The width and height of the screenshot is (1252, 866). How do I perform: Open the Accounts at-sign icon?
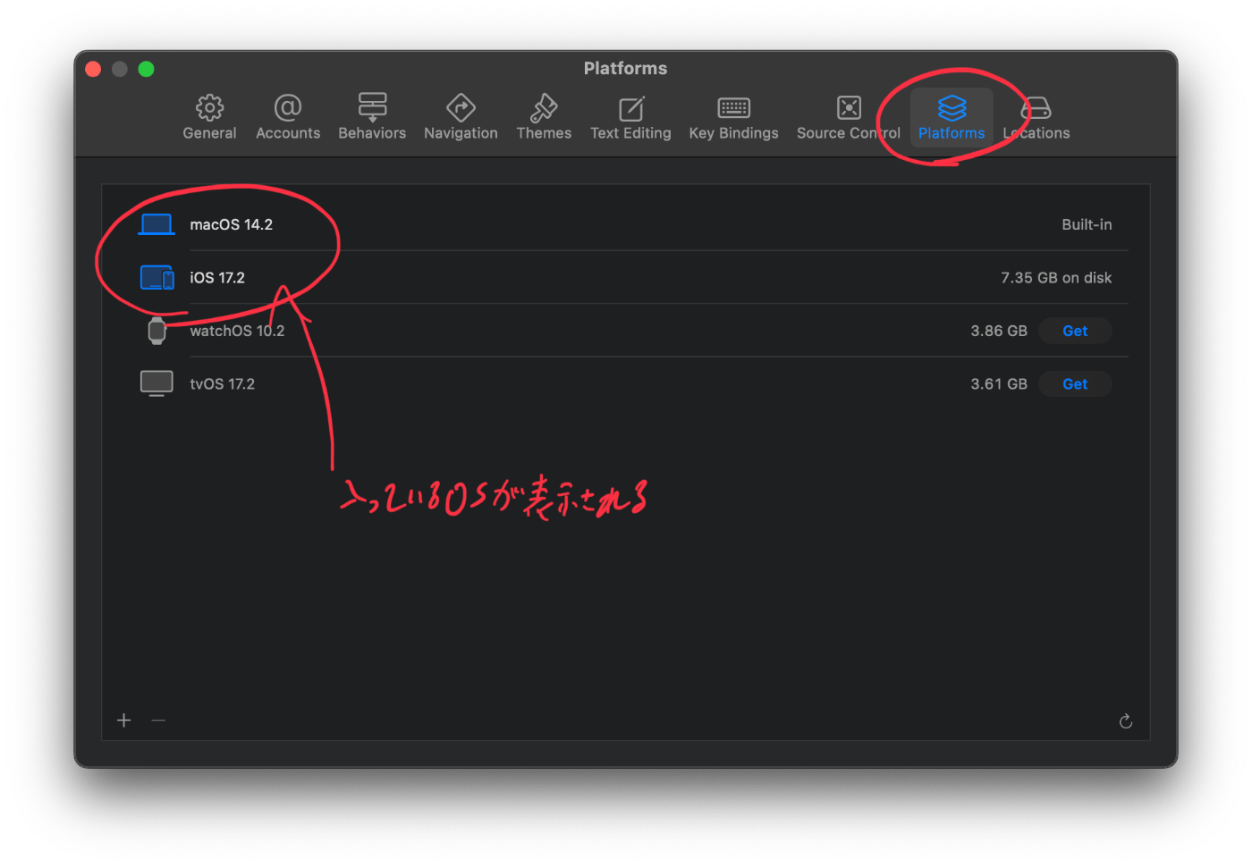pyautogui.click(x=288, y=108)
